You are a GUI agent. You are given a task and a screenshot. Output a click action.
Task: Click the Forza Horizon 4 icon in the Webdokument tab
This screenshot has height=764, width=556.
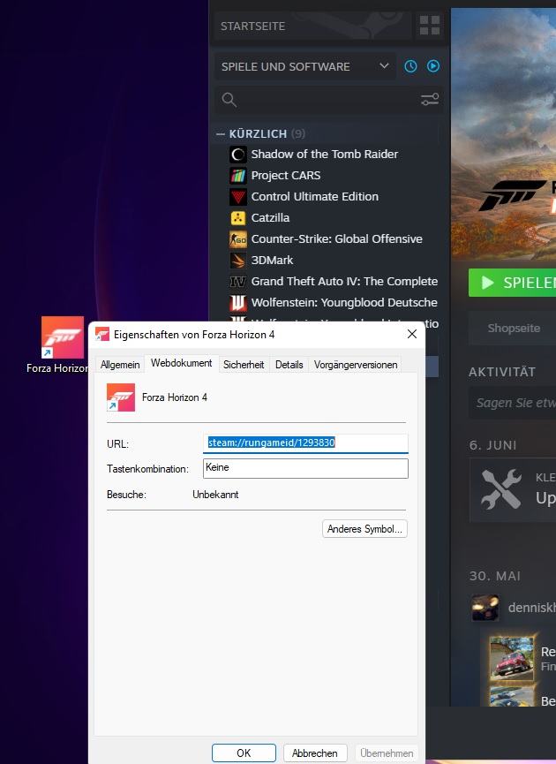121,397
